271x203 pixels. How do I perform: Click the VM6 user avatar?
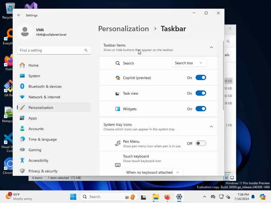pos(25,32)
